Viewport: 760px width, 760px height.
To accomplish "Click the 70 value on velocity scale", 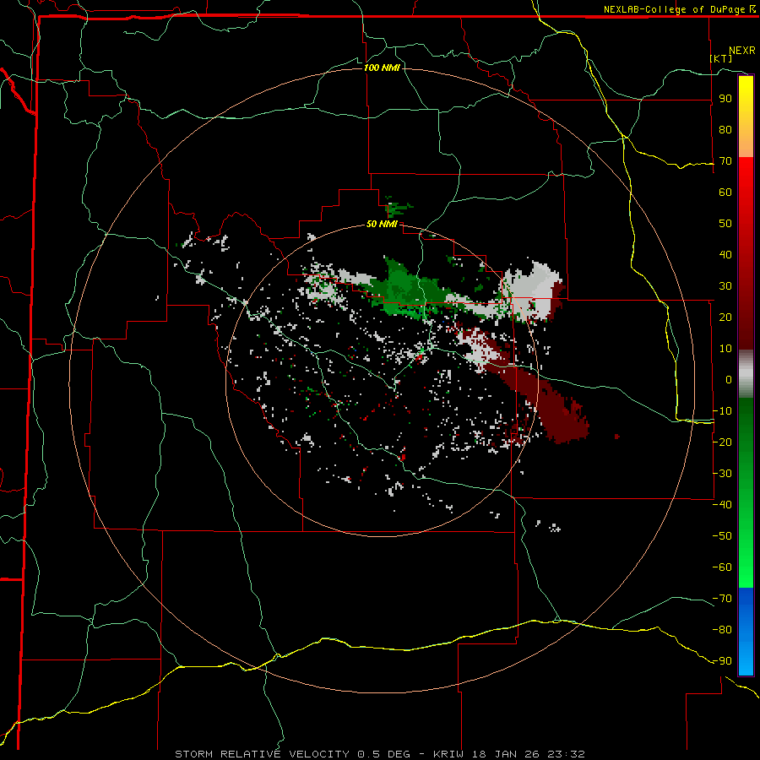I will point(725,161).
